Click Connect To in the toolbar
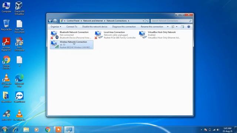237x133 pixels. (x=72, y=27)
